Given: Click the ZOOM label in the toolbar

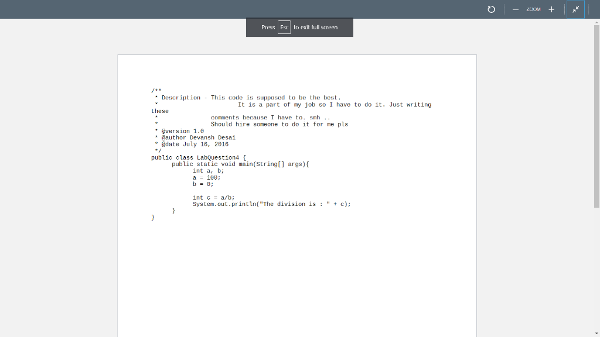Looking at the screenshot, I should tap(534, 9).
